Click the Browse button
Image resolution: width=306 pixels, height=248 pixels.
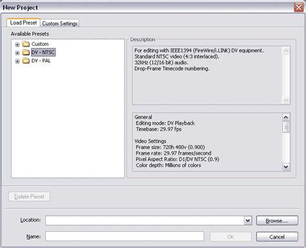pos(277,221)
